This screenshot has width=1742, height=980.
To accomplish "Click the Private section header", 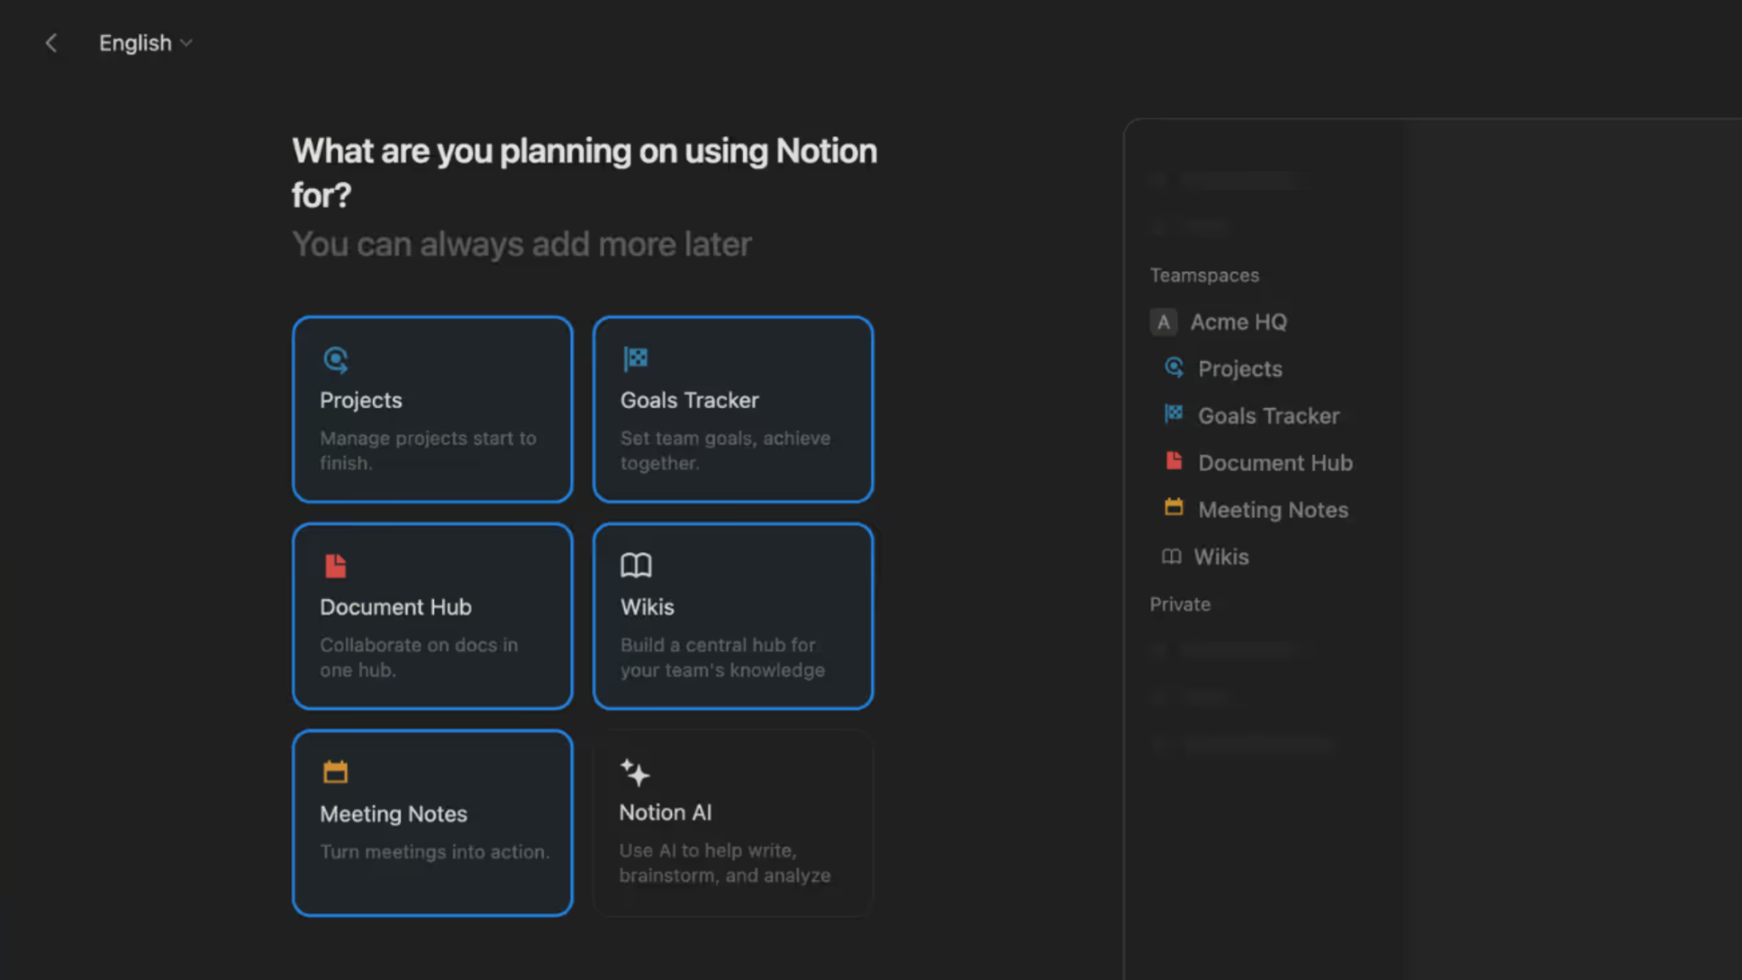I will [x=1180, y=605].
